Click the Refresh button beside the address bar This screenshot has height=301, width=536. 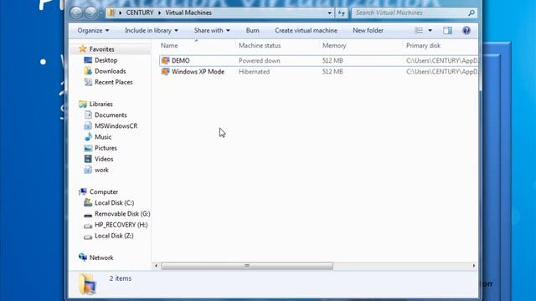341,13
